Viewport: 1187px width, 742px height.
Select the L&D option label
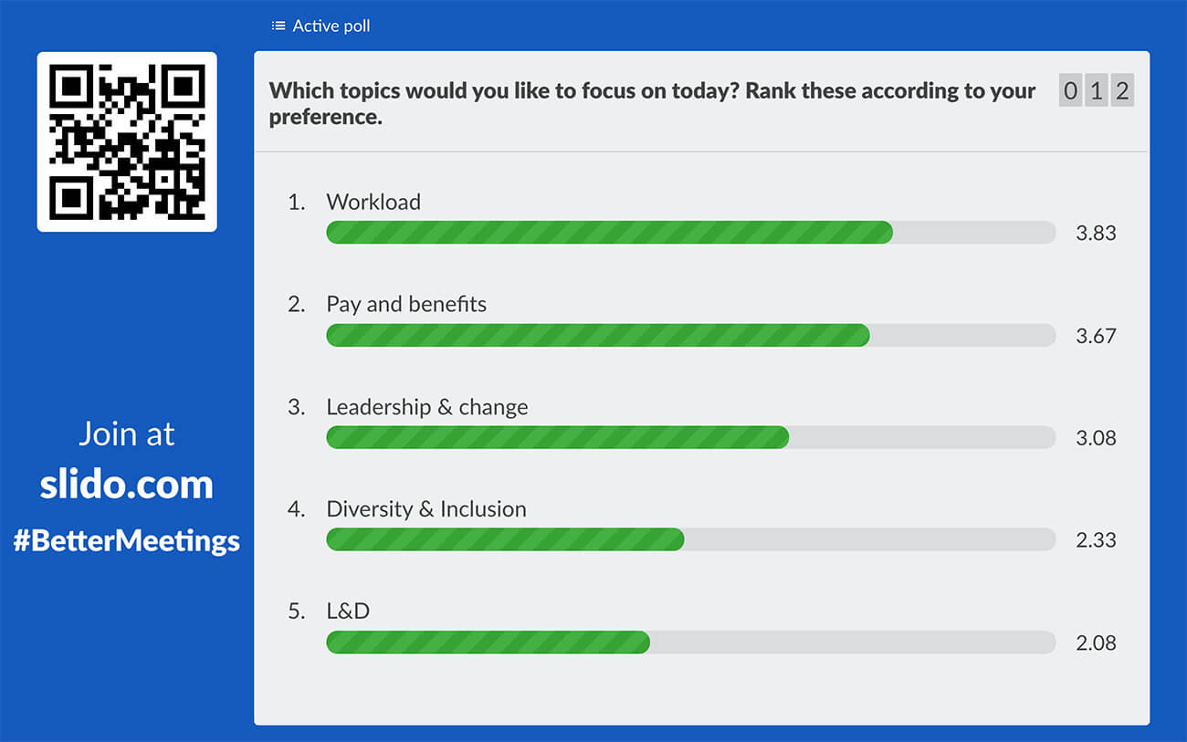click(x=348, y=611)
